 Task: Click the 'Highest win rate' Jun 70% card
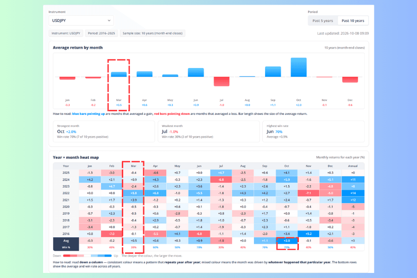pyautogui.click(x=313, y=132)
